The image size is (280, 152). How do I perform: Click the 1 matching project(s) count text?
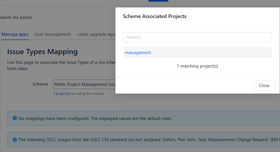point(197,66)
